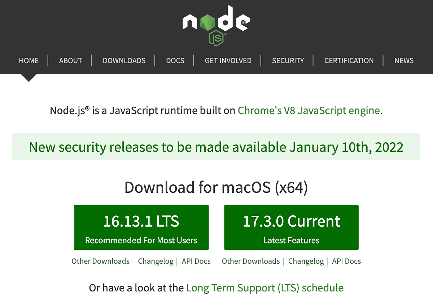Download the 16.13.1 LTS release
Viewport: 433px width, 308px height.
point(141,227)
